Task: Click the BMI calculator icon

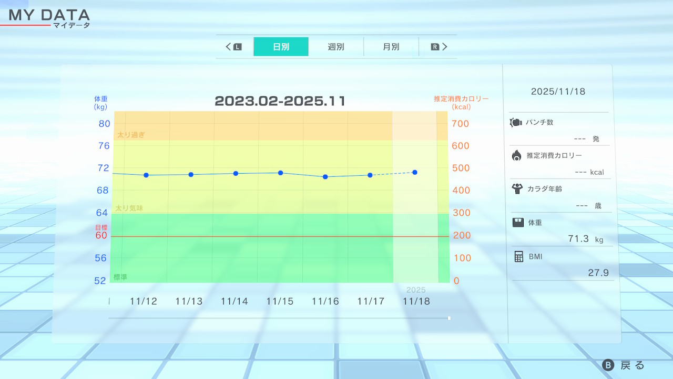Action: tap(519, 256)
